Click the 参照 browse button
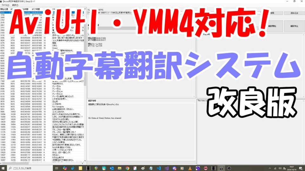The image size is (305, 171). [272, 13]
